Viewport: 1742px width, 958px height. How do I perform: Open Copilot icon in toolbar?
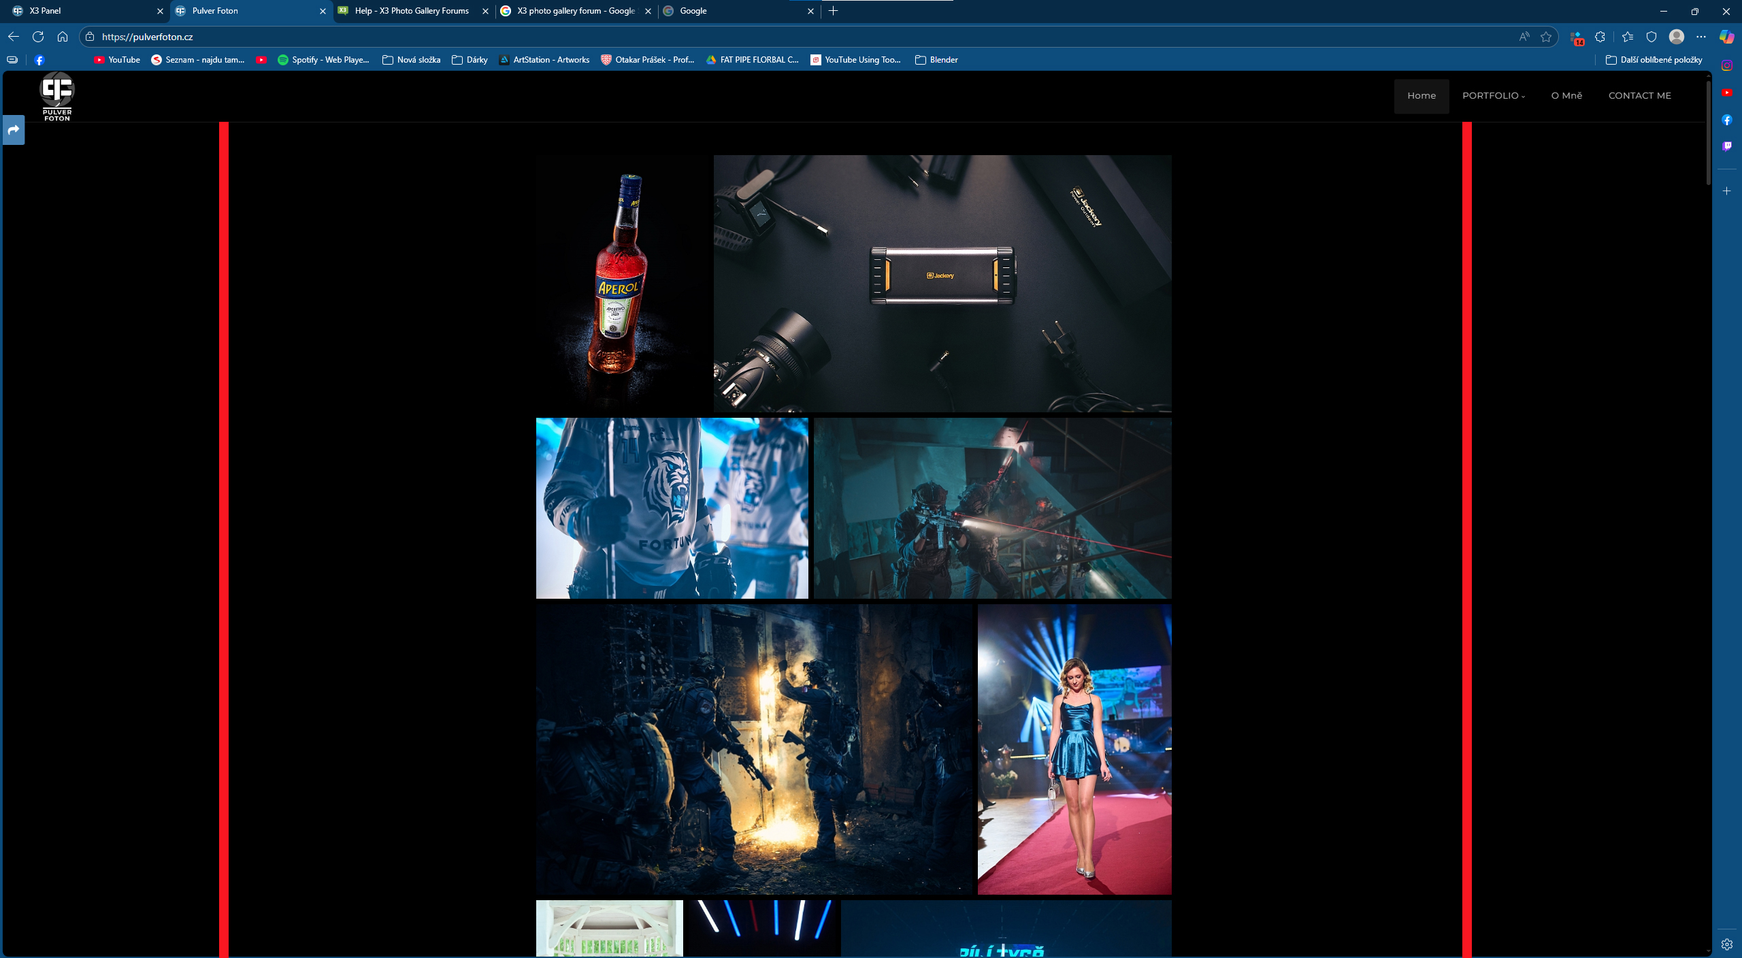[x=1726, y=37]
